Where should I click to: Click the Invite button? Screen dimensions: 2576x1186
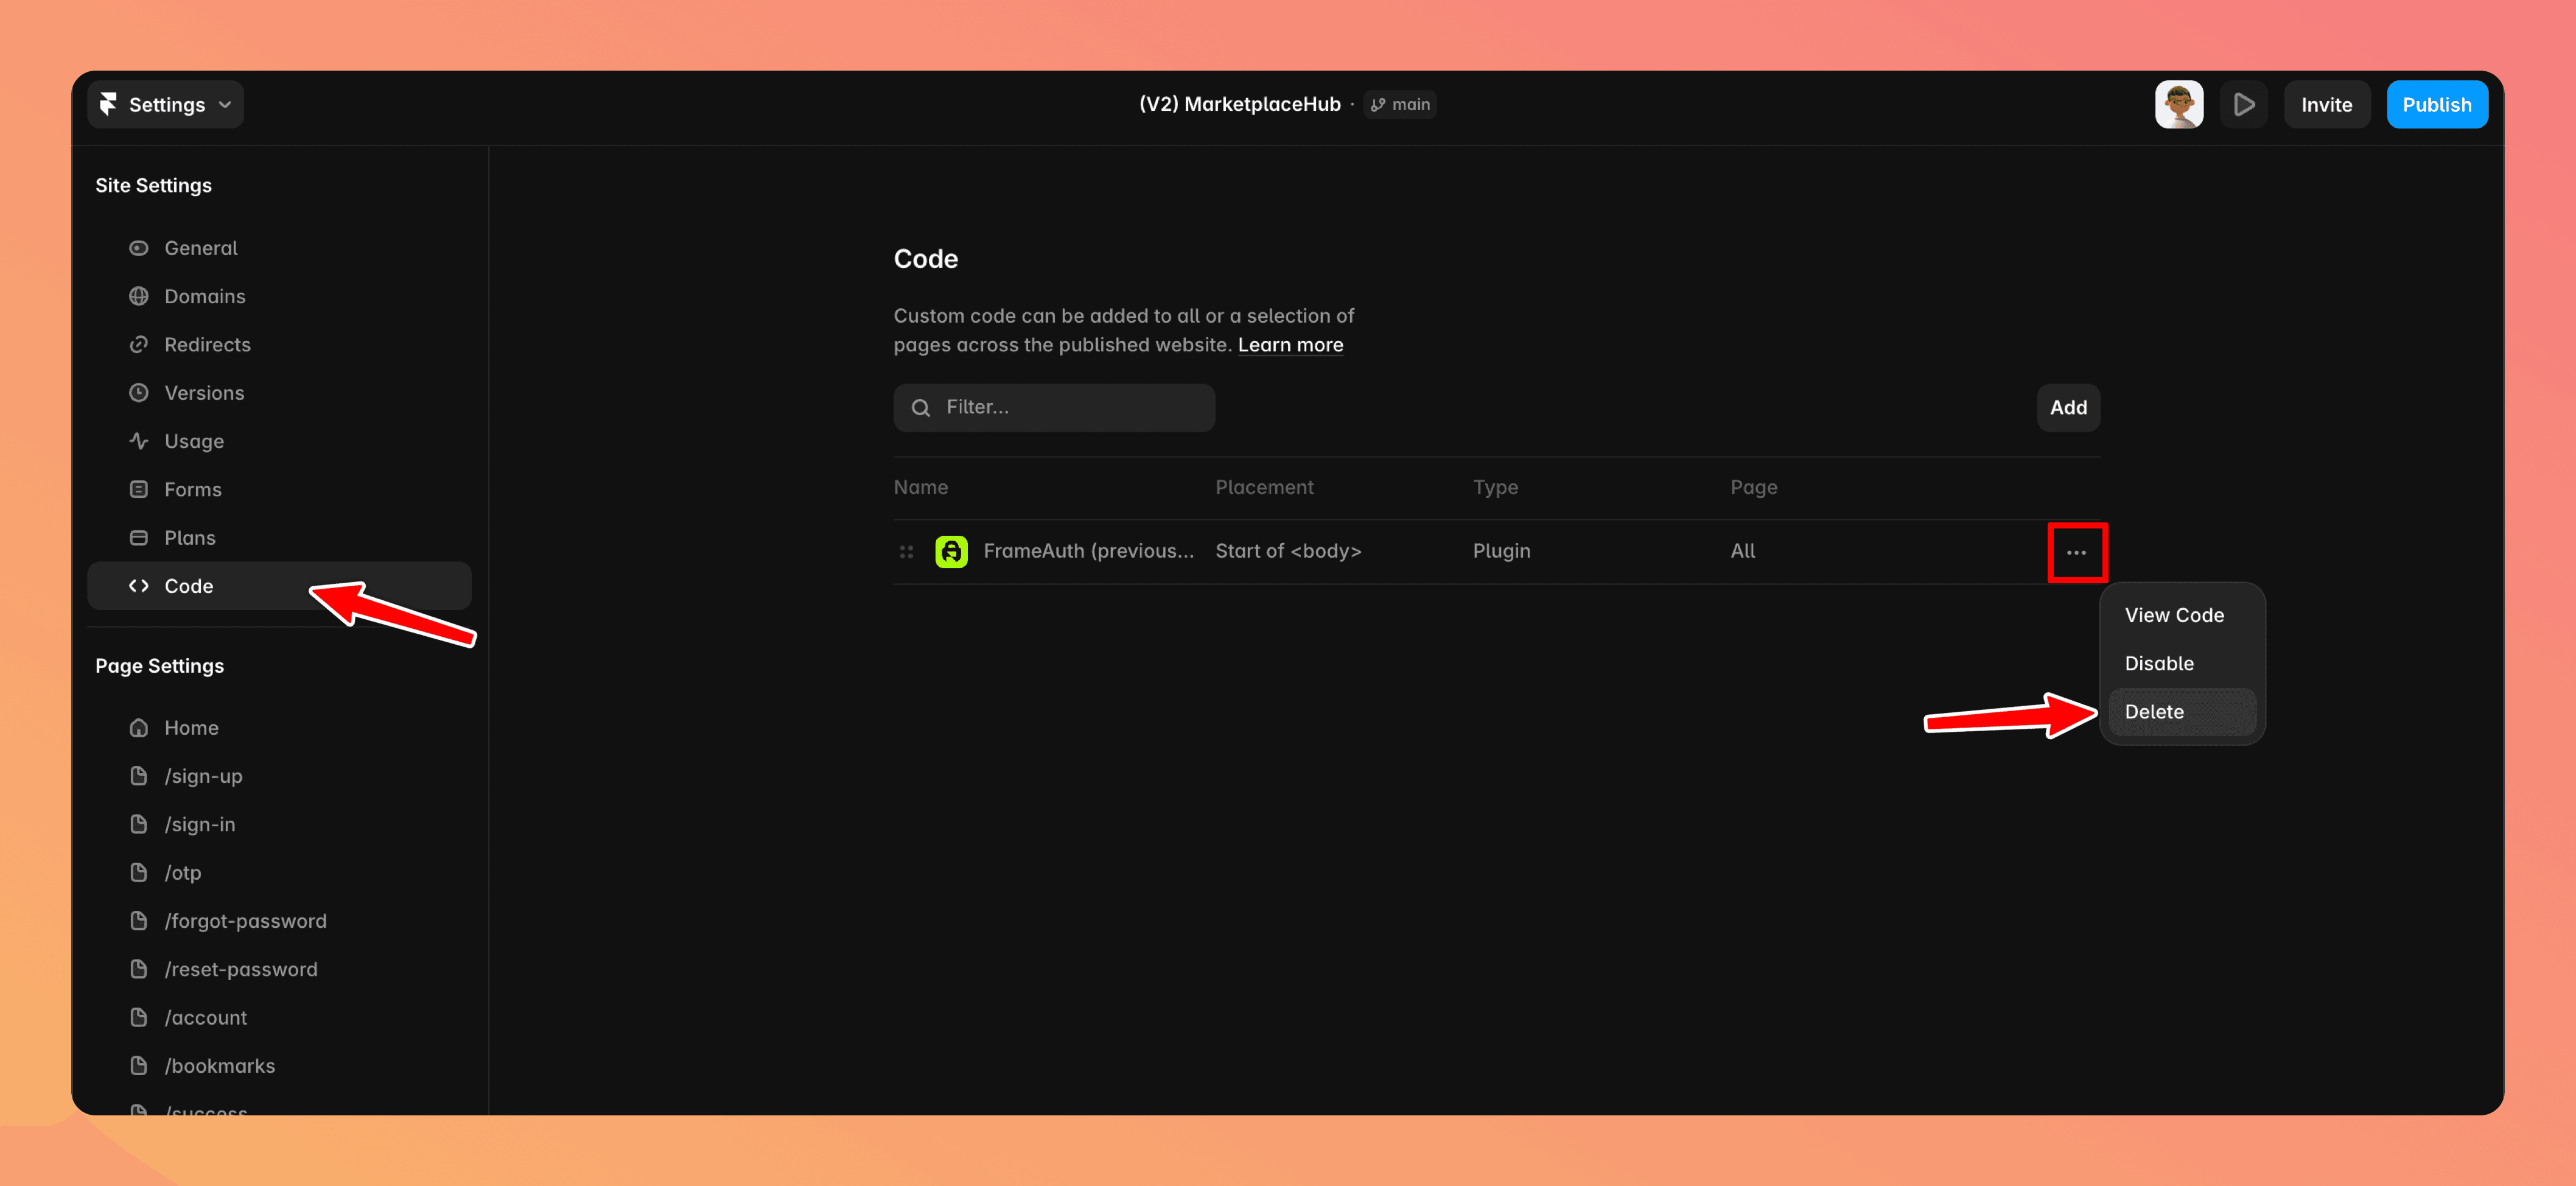(2326, 105)
